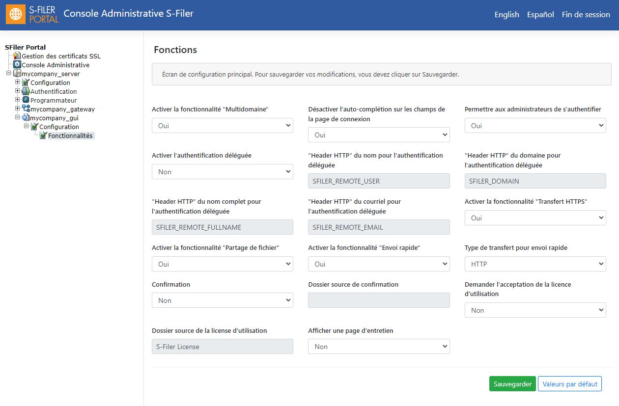This screenshot has height=406, width=619.
Task: Select Authentification in the tree
Action: pos(54,91)
